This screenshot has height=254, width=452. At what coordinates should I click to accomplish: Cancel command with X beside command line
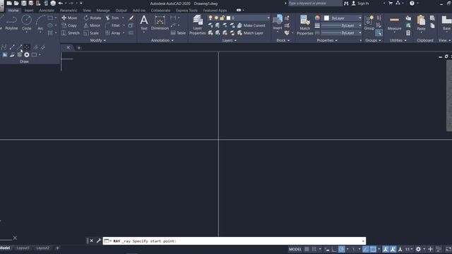[91, 241]
